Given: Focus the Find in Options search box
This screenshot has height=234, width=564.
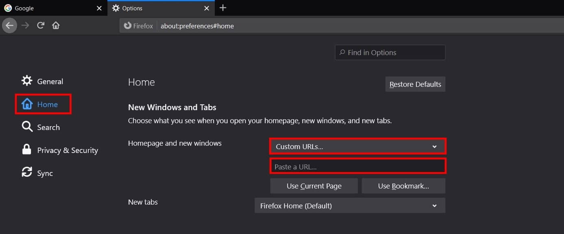Looking at the screenshot, I should click(x=390, y=52).
